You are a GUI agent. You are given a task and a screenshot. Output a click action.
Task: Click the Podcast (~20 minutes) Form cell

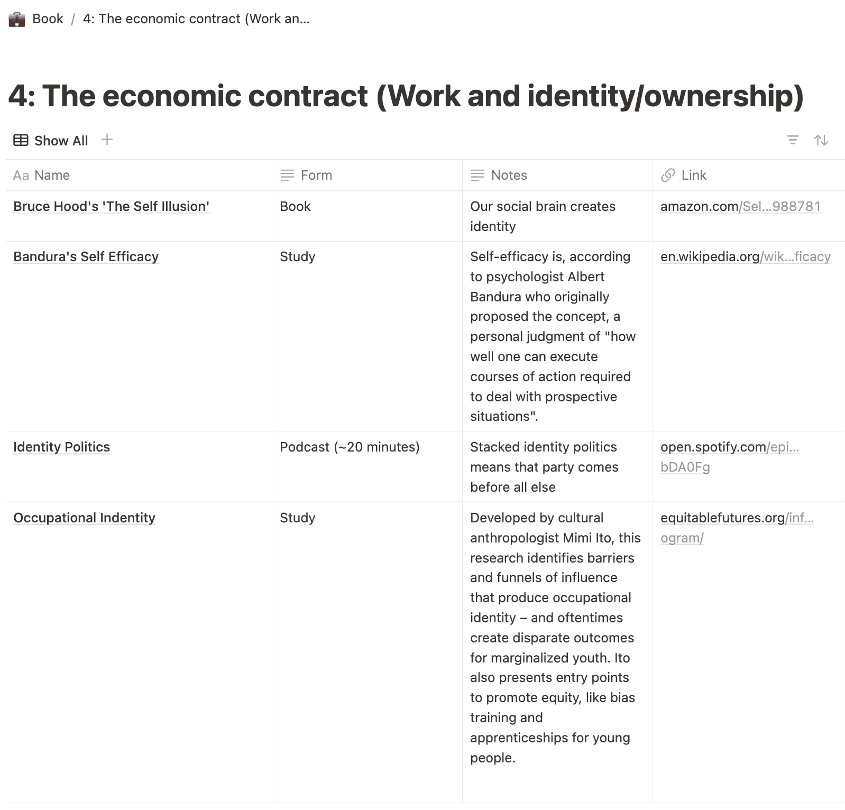pos(349,447)
